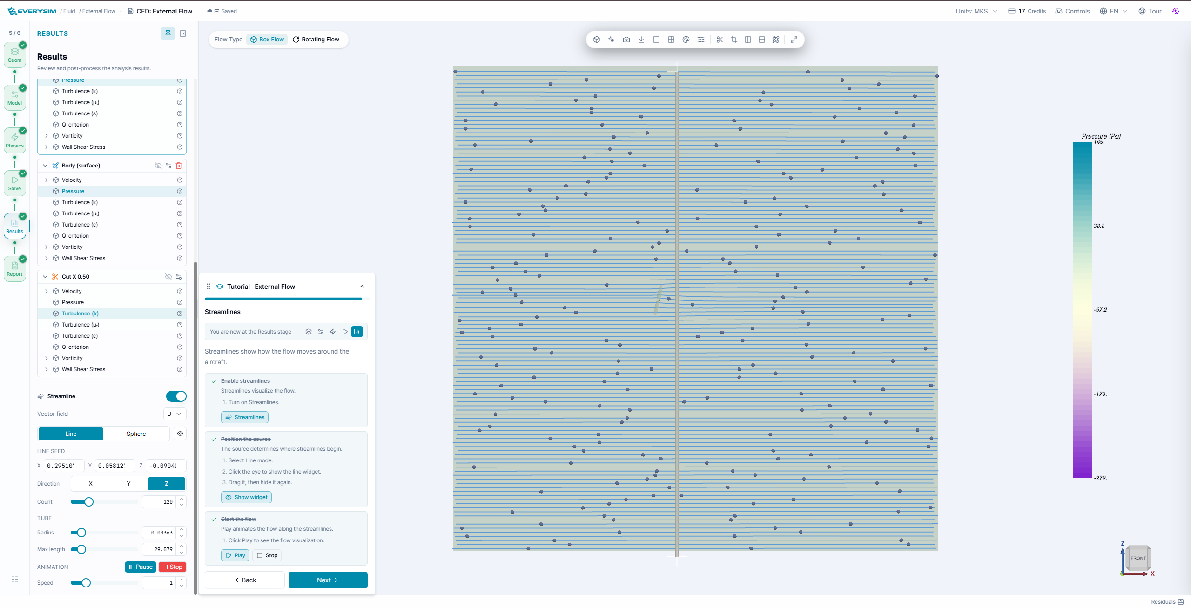
Task: Activate the click-select cursor tool
Action: (x=612, y=40)
